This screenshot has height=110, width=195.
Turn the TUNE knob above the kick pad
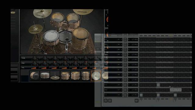(34, 58)
